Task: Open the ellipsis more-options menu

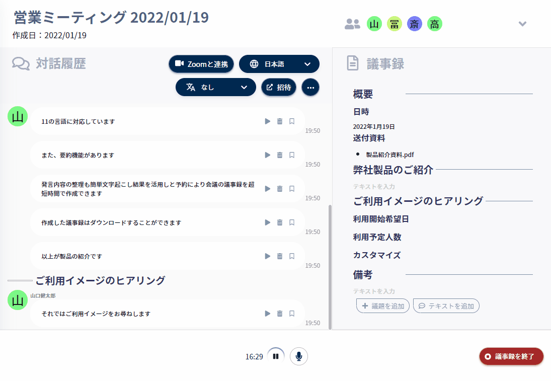Action: [x=310, y=87]
